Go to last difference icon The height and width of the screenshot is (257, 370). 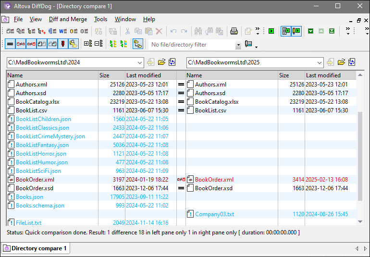pyautogui.click(x=332, y=31)
